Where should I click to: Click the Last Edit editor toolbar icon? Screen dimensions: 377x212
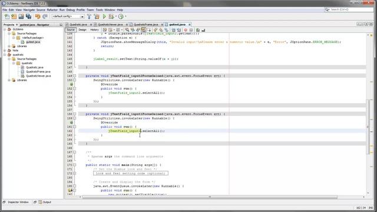(x=105, y=30)
